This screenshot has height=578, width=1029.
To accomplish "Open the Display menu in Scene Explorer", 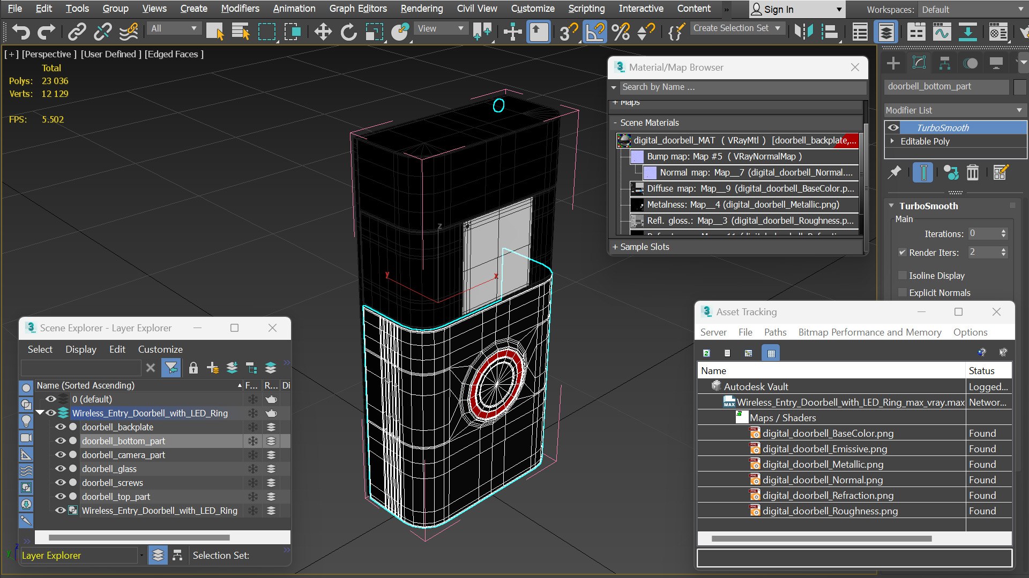I will coord(81,349).
